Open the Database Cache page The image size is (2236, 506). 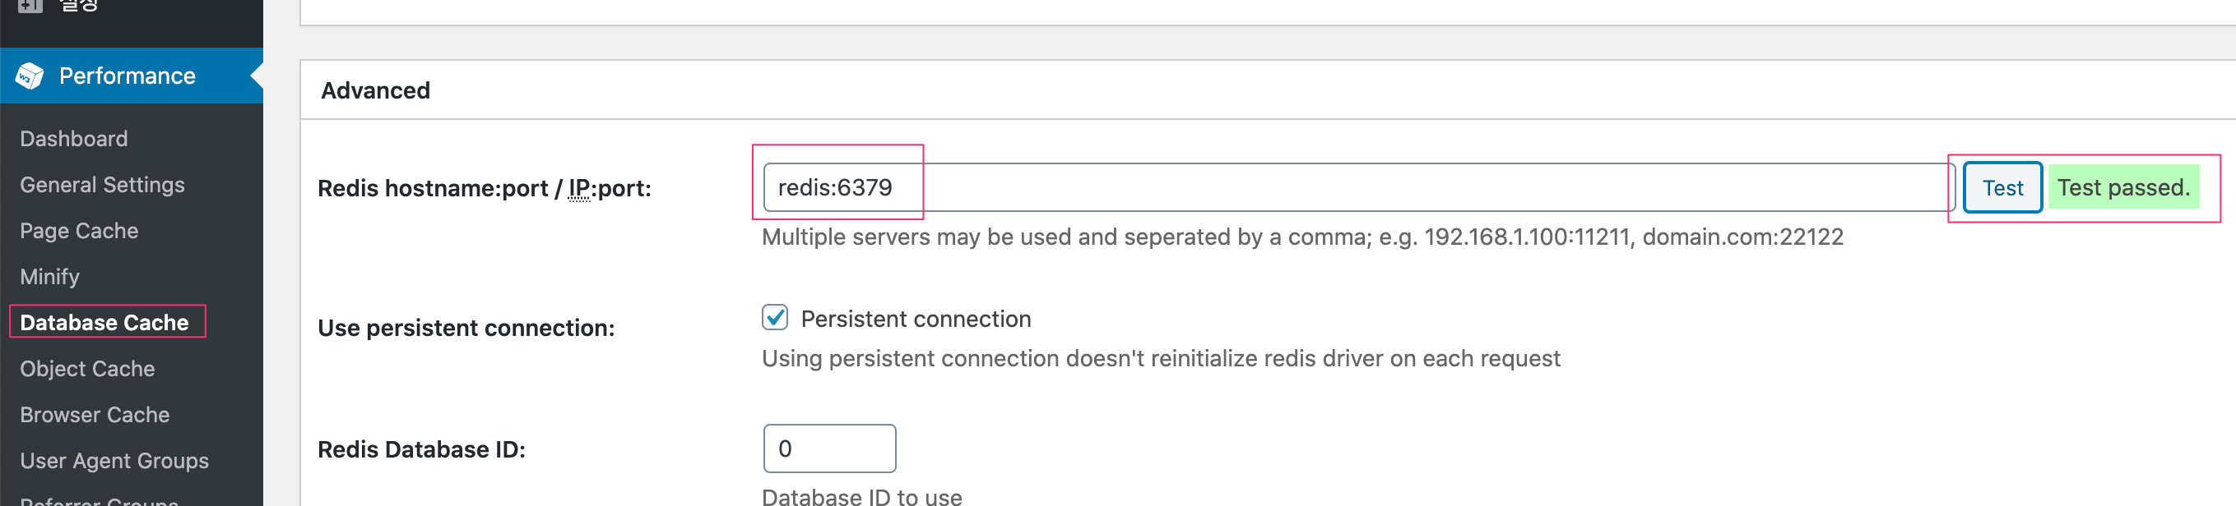point(104,322)
